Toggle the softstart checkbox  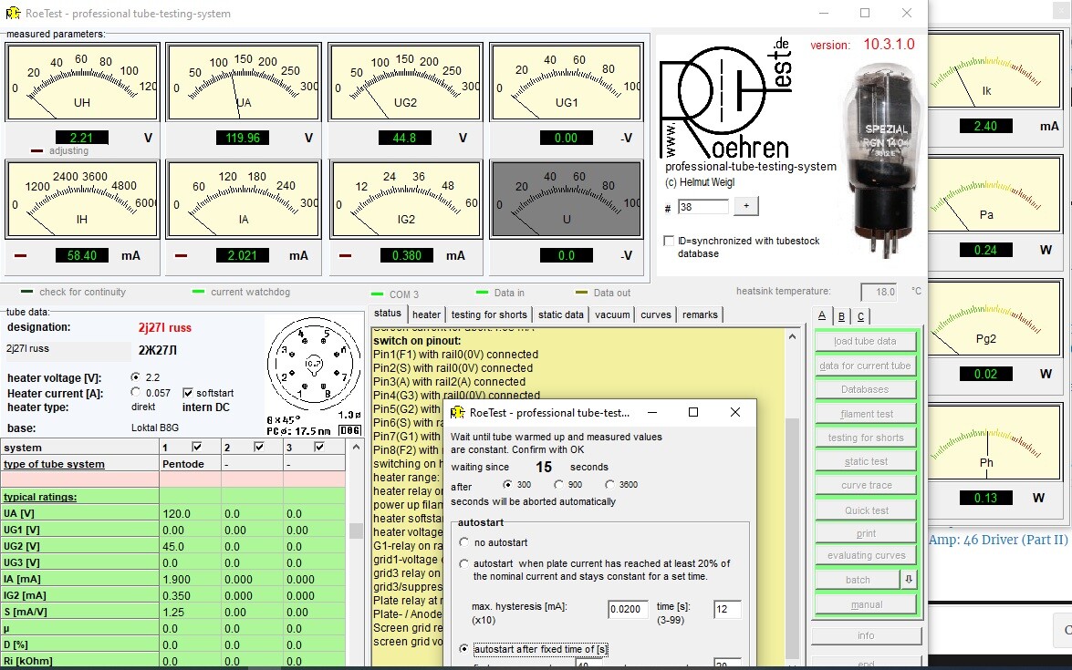click(x=189, y=393)
